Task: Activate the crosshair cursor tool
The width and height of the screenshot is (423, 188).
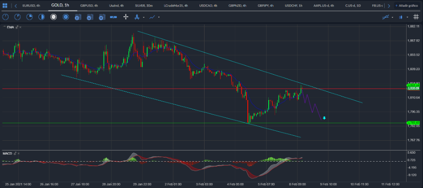Action: pos(126,17)
